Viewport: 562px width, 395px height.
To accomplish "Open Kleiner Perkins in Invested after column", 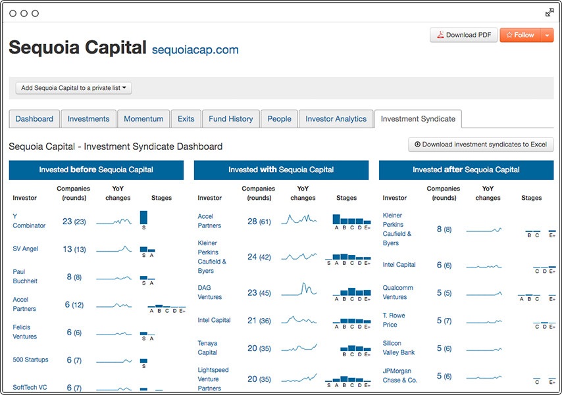I will 397,229.
